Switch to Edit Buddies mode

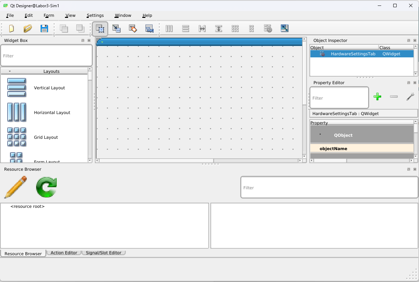(x=133, y=29)
